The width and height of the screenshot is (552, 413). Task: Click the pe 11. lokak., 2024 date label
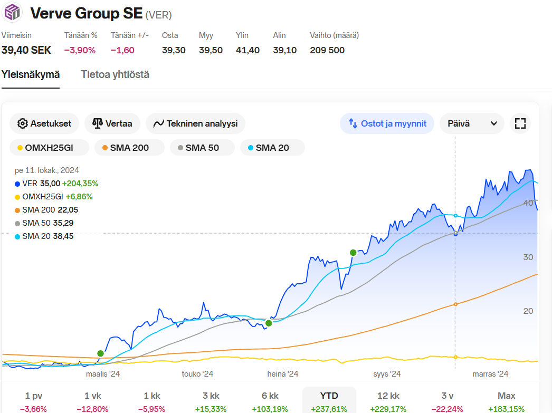point(47,170)
